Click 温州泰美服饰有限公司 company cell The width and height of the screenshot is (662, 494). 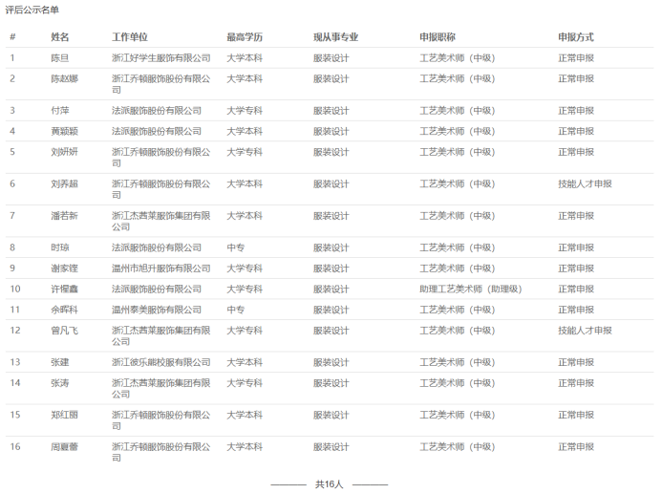pos(157,310)
